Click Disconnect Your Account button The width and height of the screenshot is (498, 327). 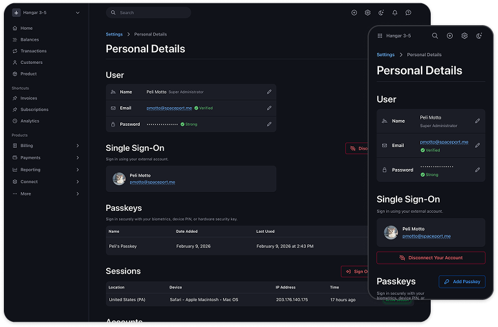click(431, 258)
